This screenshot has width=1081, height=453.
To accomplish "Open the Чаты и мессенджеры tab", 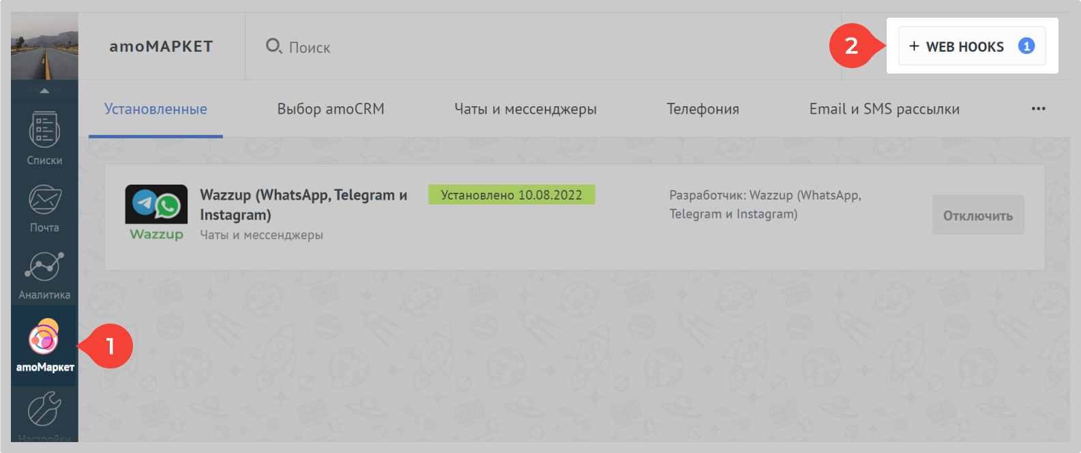I will [525, 109].
